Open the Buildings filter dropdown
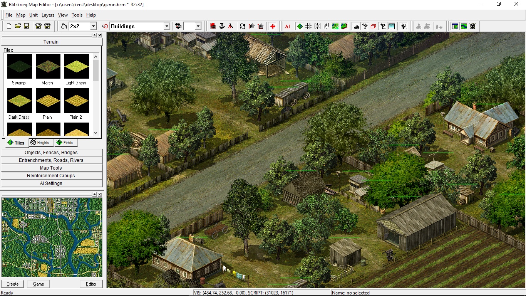The width and height of the screenshot is (526, 296). pyautogui.click(x=167, y=26)
